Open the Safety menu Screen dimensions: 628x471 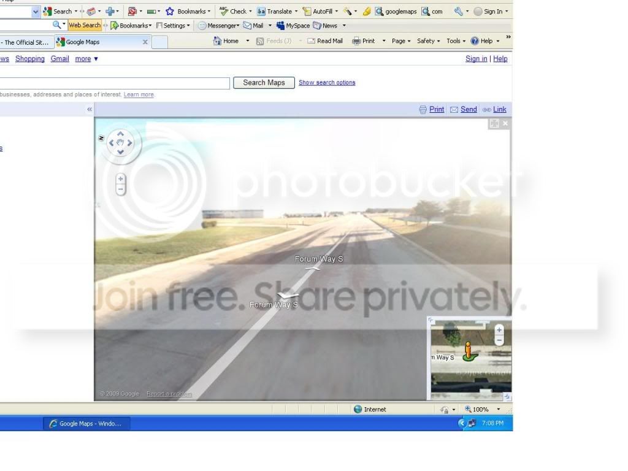(x=428, y=41)
